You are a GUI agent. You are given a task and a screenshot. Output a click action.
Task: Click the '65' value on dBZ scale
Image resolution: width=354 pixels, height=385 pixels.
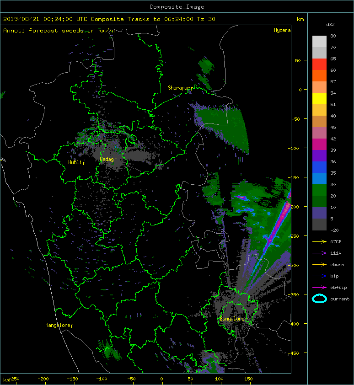pyautogui.click(x=333, y=59)
